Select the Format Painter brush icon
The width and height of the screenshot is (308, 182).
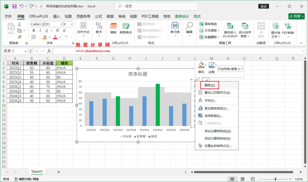[19, 37]
